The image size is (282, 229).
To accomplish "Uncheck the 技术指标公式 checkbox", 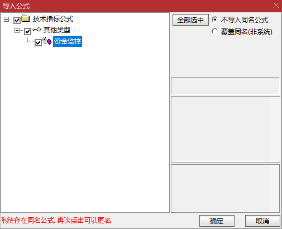I will (17, 20).
